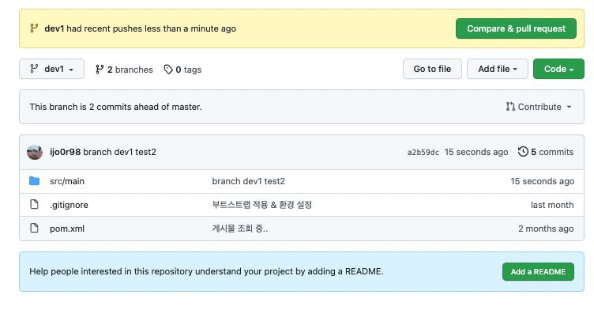This screenshot has height=310, width=594.
Task: Click the text This branch is 2 commits ahead of master
Action: point(115,107)
